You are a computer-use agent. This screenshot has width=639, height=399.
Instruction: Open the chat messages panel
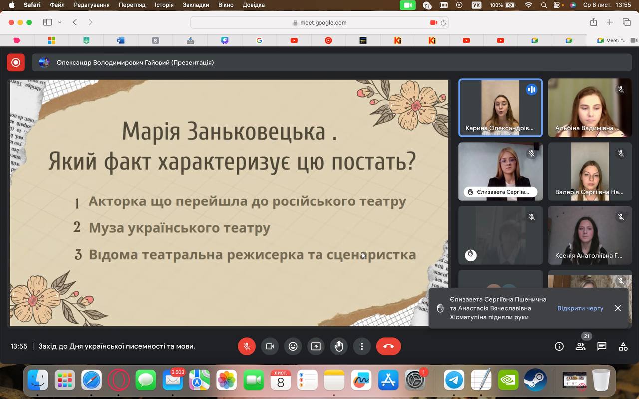point(602,346)
